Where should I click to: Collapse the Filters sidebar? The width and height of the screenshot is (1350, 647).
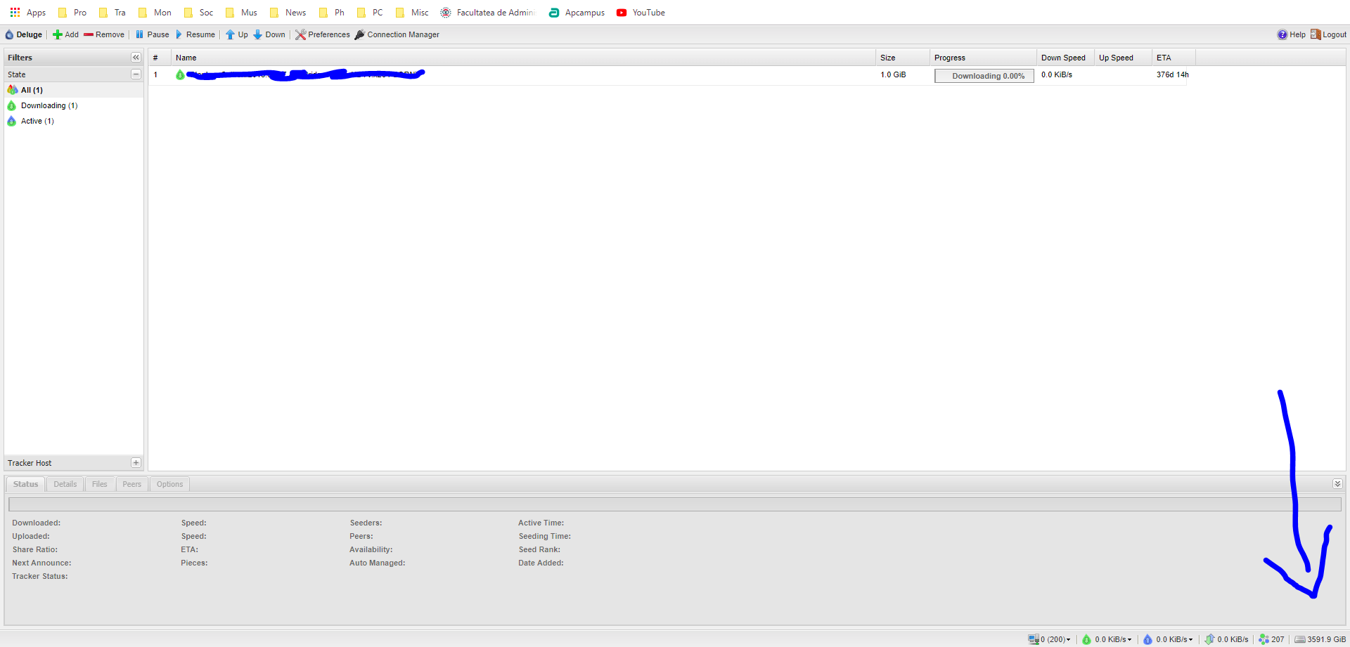(x=136, y=58)
